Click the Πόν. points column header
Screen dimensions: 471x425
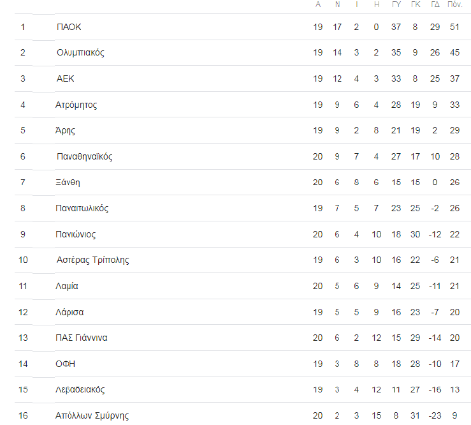point(454,4)
